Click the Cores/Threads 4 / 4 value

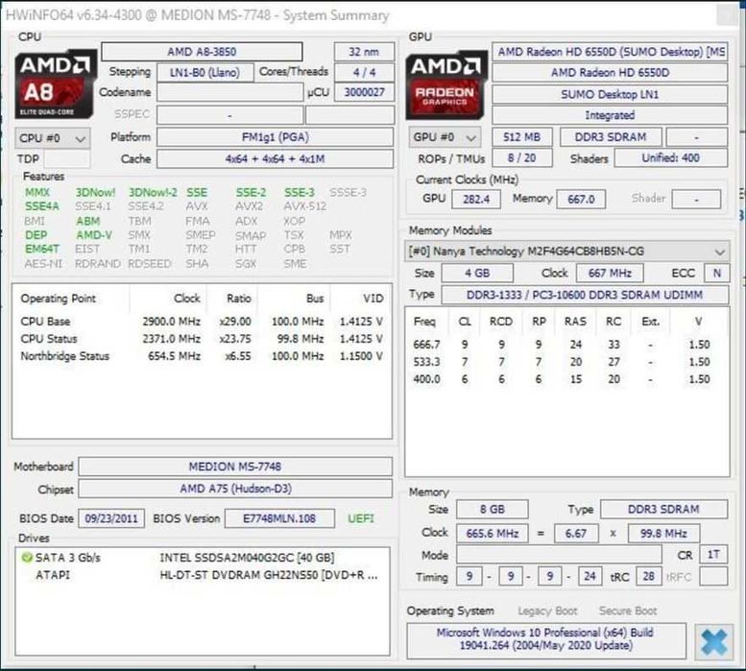pos(364,73)
